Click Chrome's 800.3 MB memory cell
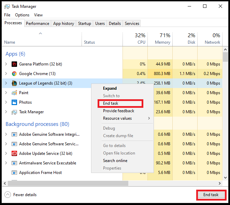Viewport: 230px width, 205px height. point(160,74)
